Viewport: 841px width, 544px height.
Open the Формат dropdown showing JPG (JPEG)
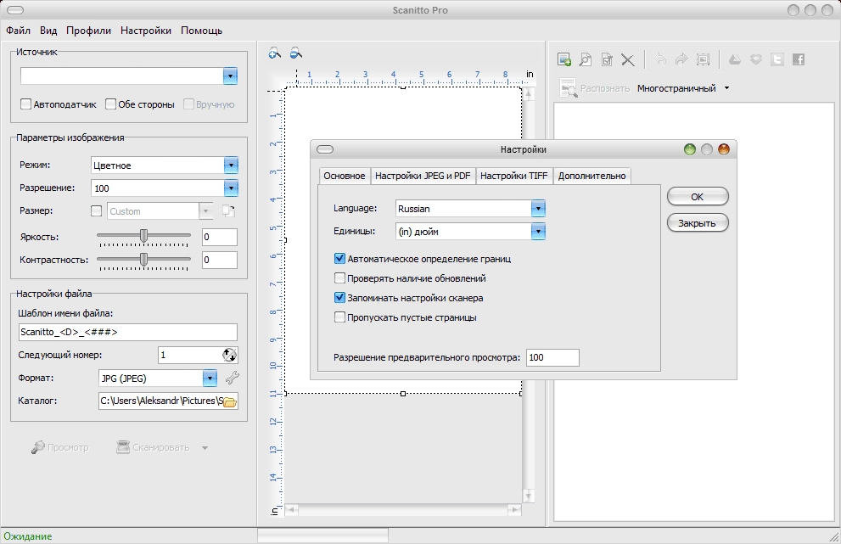pyautogui.click(x=210, y=379)
